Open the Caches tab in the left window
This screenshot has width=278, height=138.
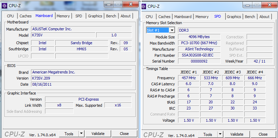point(26,16)
